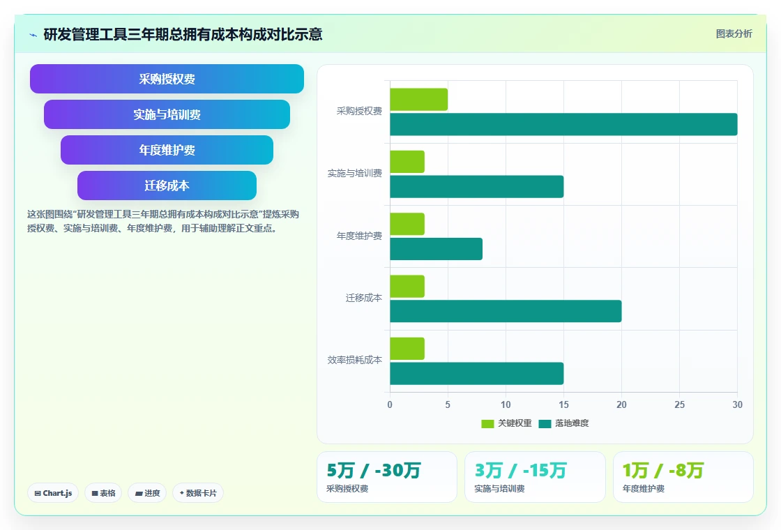This screenshot has width=781, height=530.
Task: Click the 进度 tag chip
Action: pos(147,493)
